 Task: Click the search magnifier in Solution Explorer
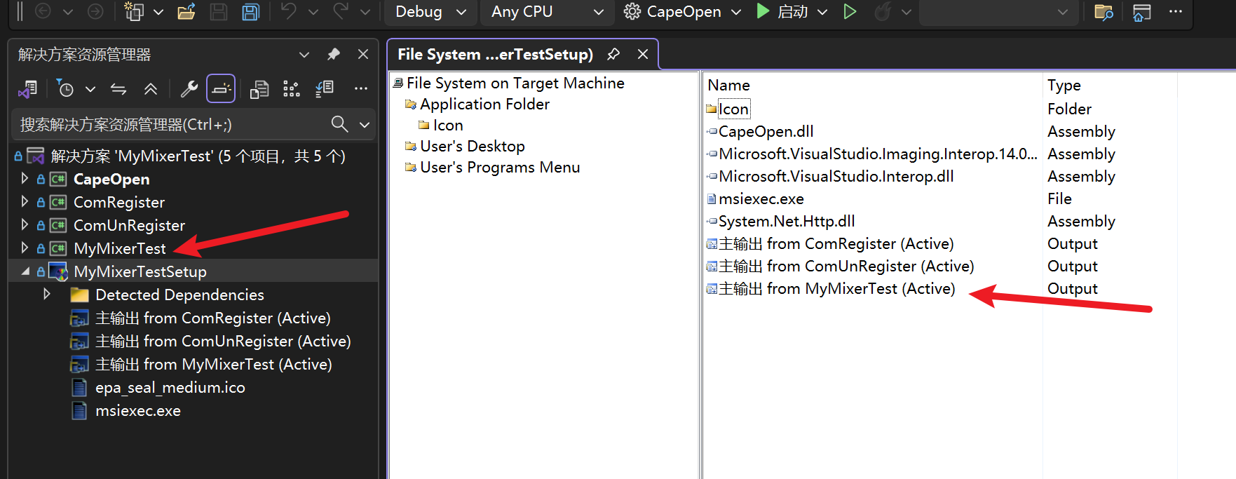(x=340, y=124)
